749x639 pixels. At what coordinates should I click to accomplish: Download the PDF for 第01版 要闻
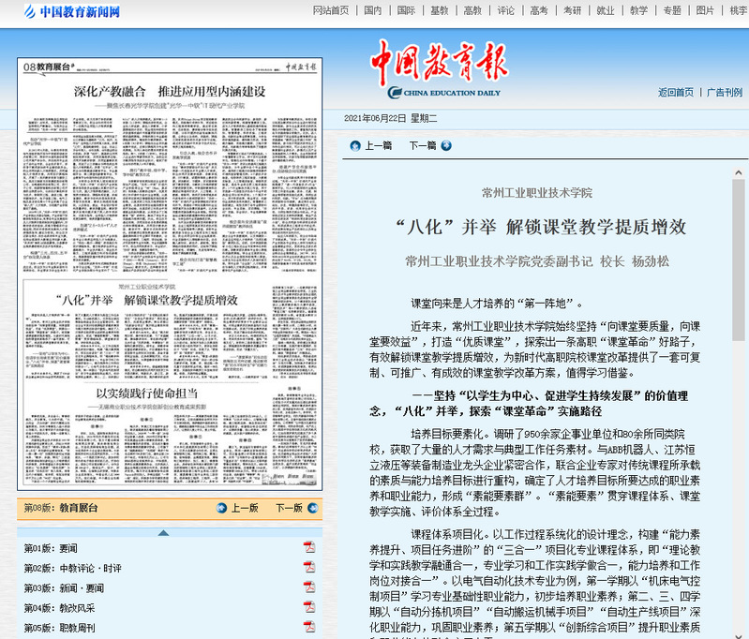point(308,547)
